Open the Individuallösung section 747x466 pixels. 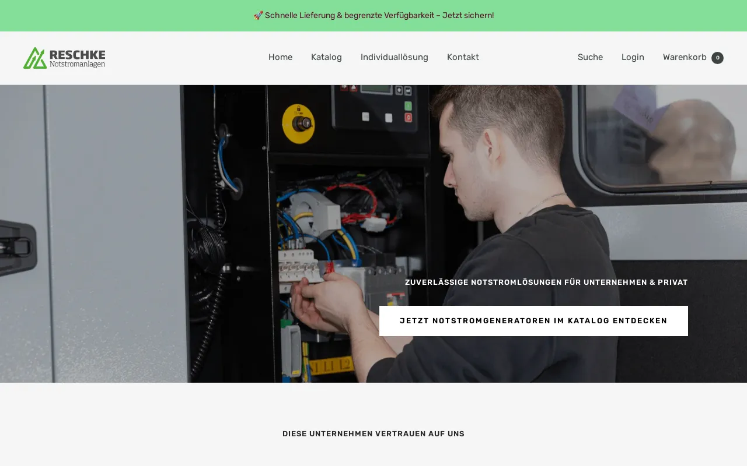[x=395, y=57]
